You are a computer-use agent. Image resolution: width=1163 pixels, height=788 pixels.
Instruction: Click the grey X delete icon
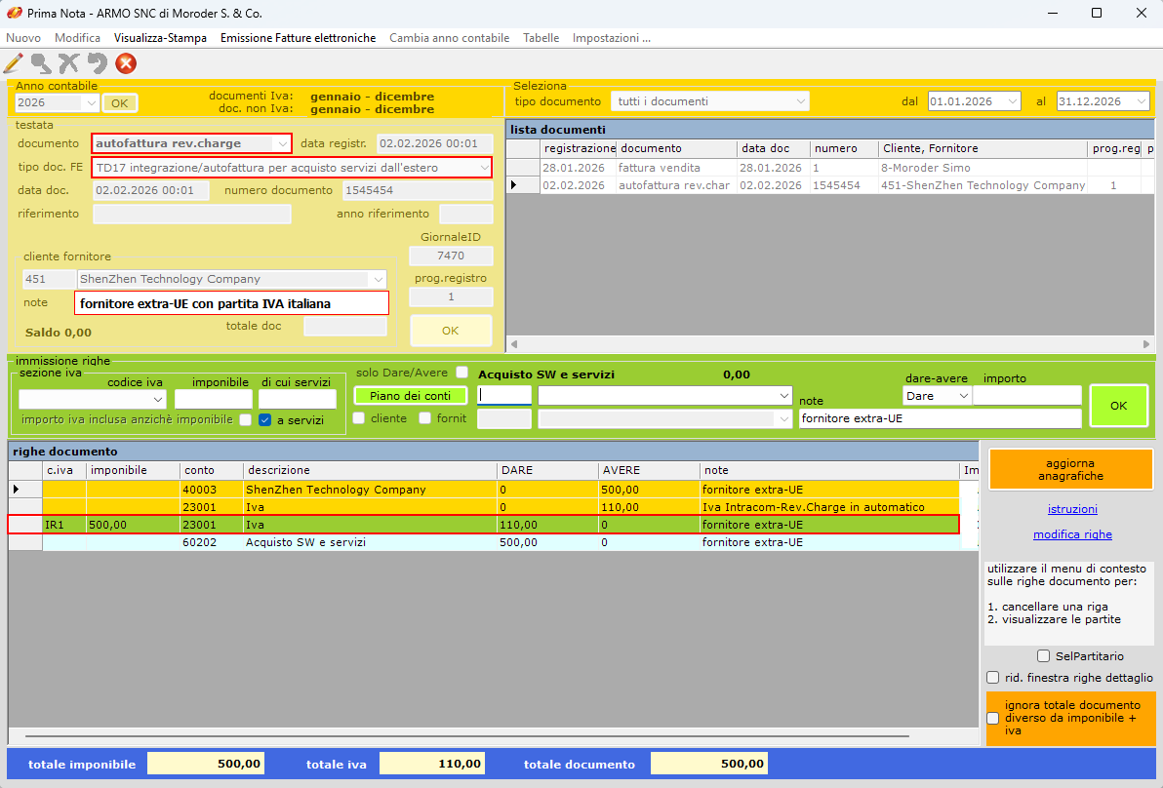(x=68, y=63)
